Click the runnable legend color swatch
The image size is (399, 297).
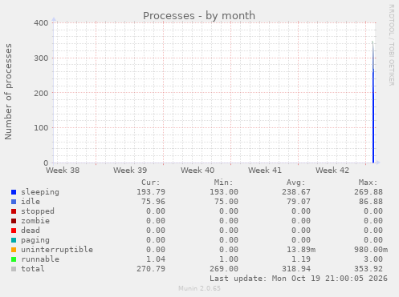point(14,259)
